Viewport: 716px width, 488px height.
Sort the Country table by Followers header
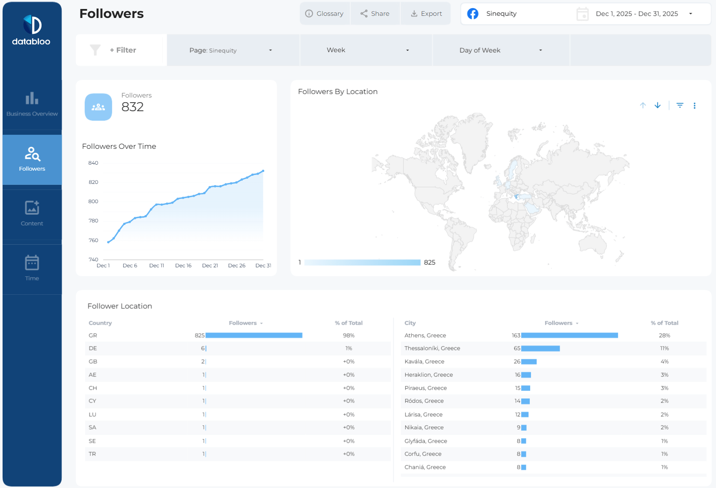[x=243, y=323]
